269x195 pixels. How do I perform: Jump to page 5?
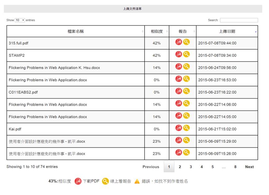click(x=213, y=167)
